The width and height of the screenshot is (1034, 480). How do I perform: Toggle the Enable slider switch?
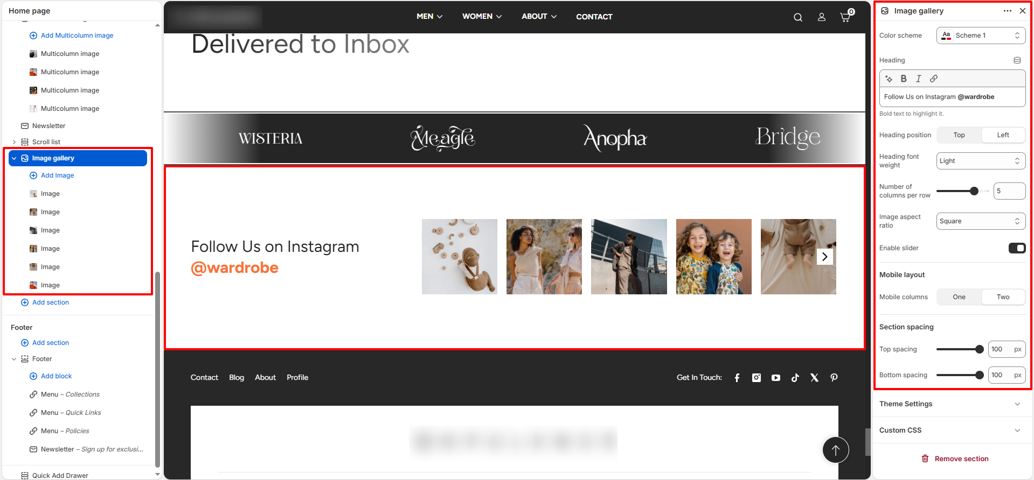coord(1017,248)
